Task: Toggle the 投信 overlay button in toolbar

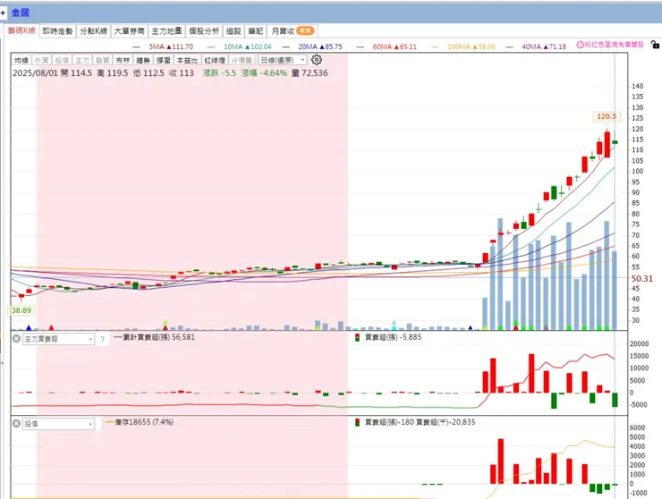Action: (x=62, y=61)
